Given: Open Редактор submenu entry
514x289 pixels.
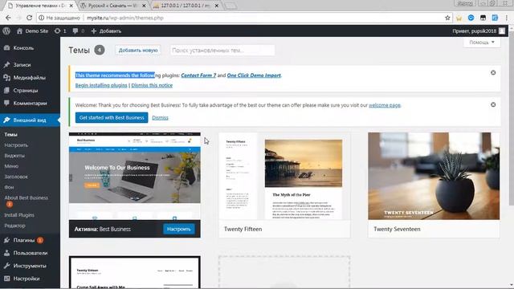Looking at the screenshot, I should click(x=14, y=226).
